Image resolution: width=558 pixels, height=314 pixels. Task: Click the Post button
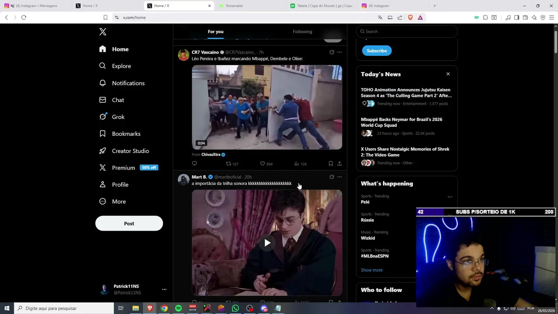tap(129, 223)
